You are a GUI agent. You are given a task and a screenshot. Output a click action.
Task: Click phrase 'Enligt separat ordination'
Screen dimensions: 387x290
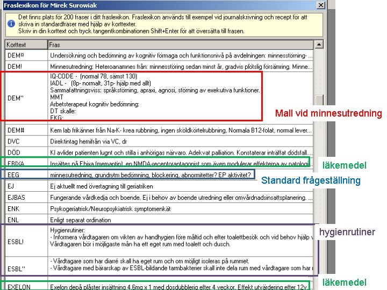[x=181, y=220]
